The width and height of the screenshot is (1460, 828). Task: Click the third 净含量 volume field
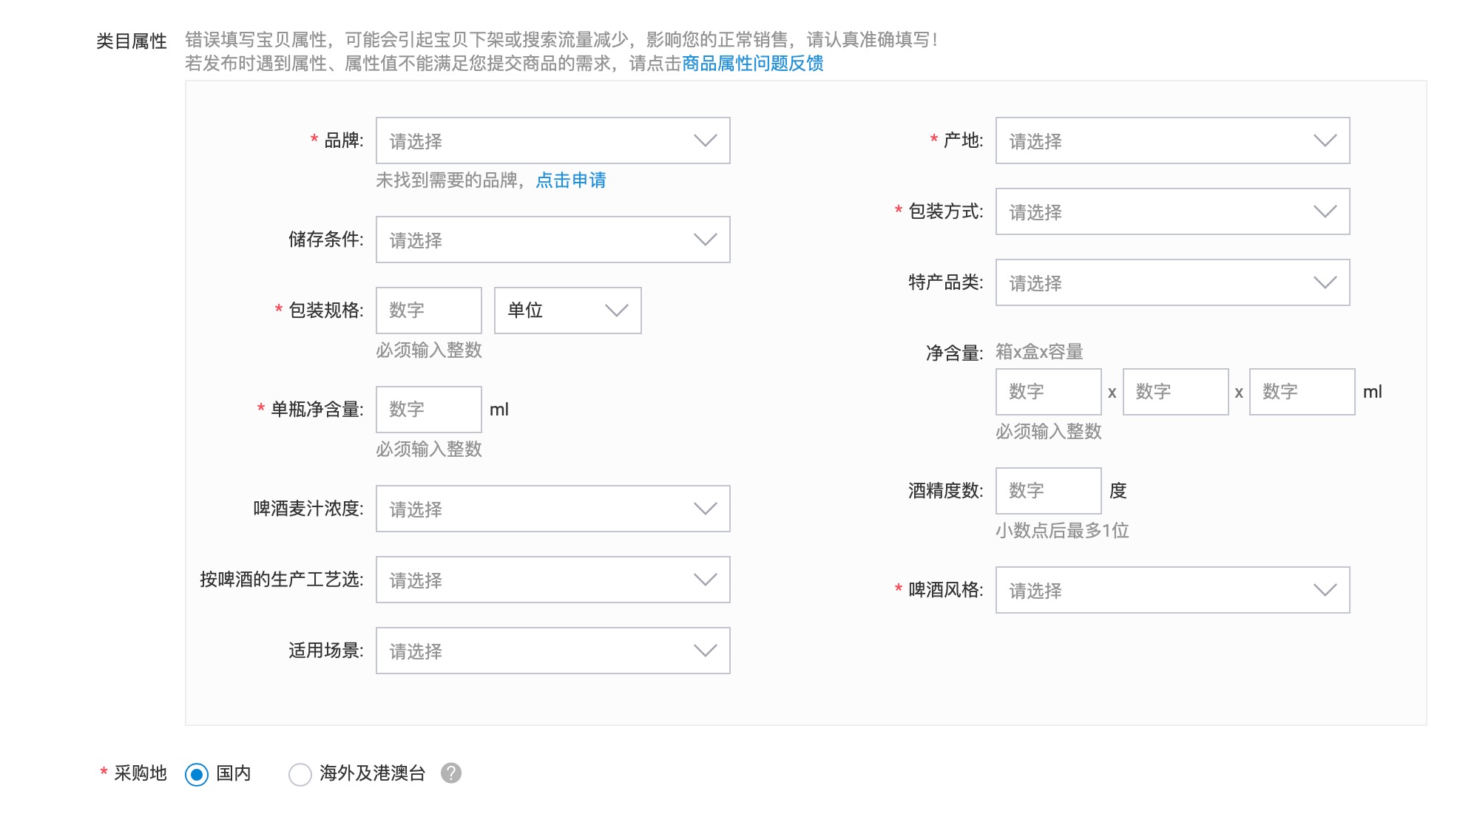(x=1302, y=392)
